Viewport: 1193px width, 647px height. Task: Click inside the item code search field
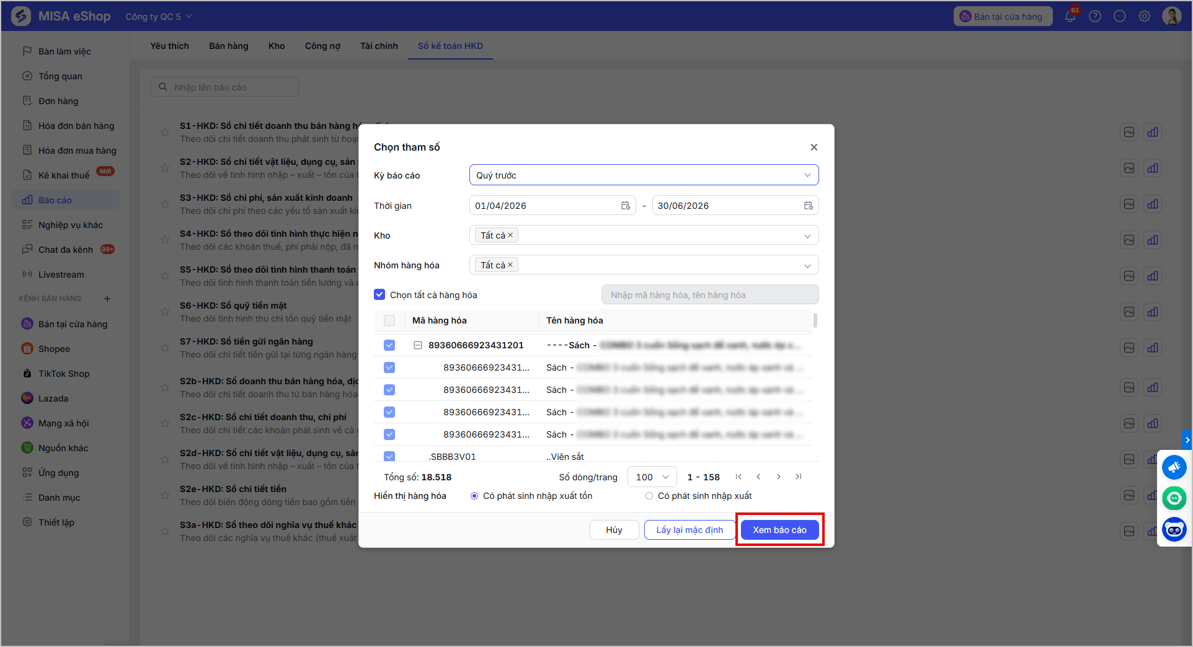[710, 295]
